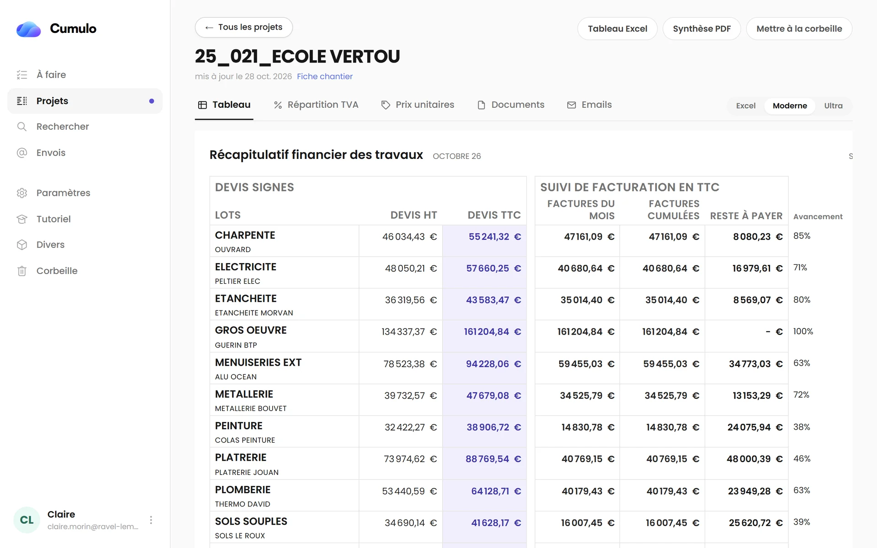Click PEINTURE reste à payer 24 075,94 €

(x=755, y=427)
